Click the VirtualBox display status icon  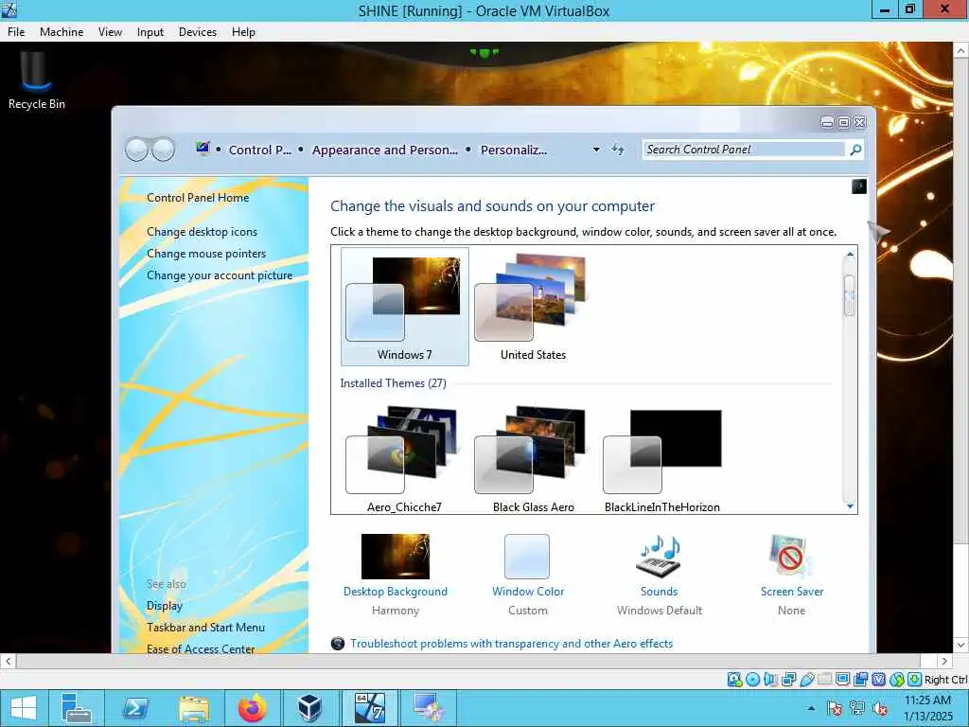coord(842,680)
